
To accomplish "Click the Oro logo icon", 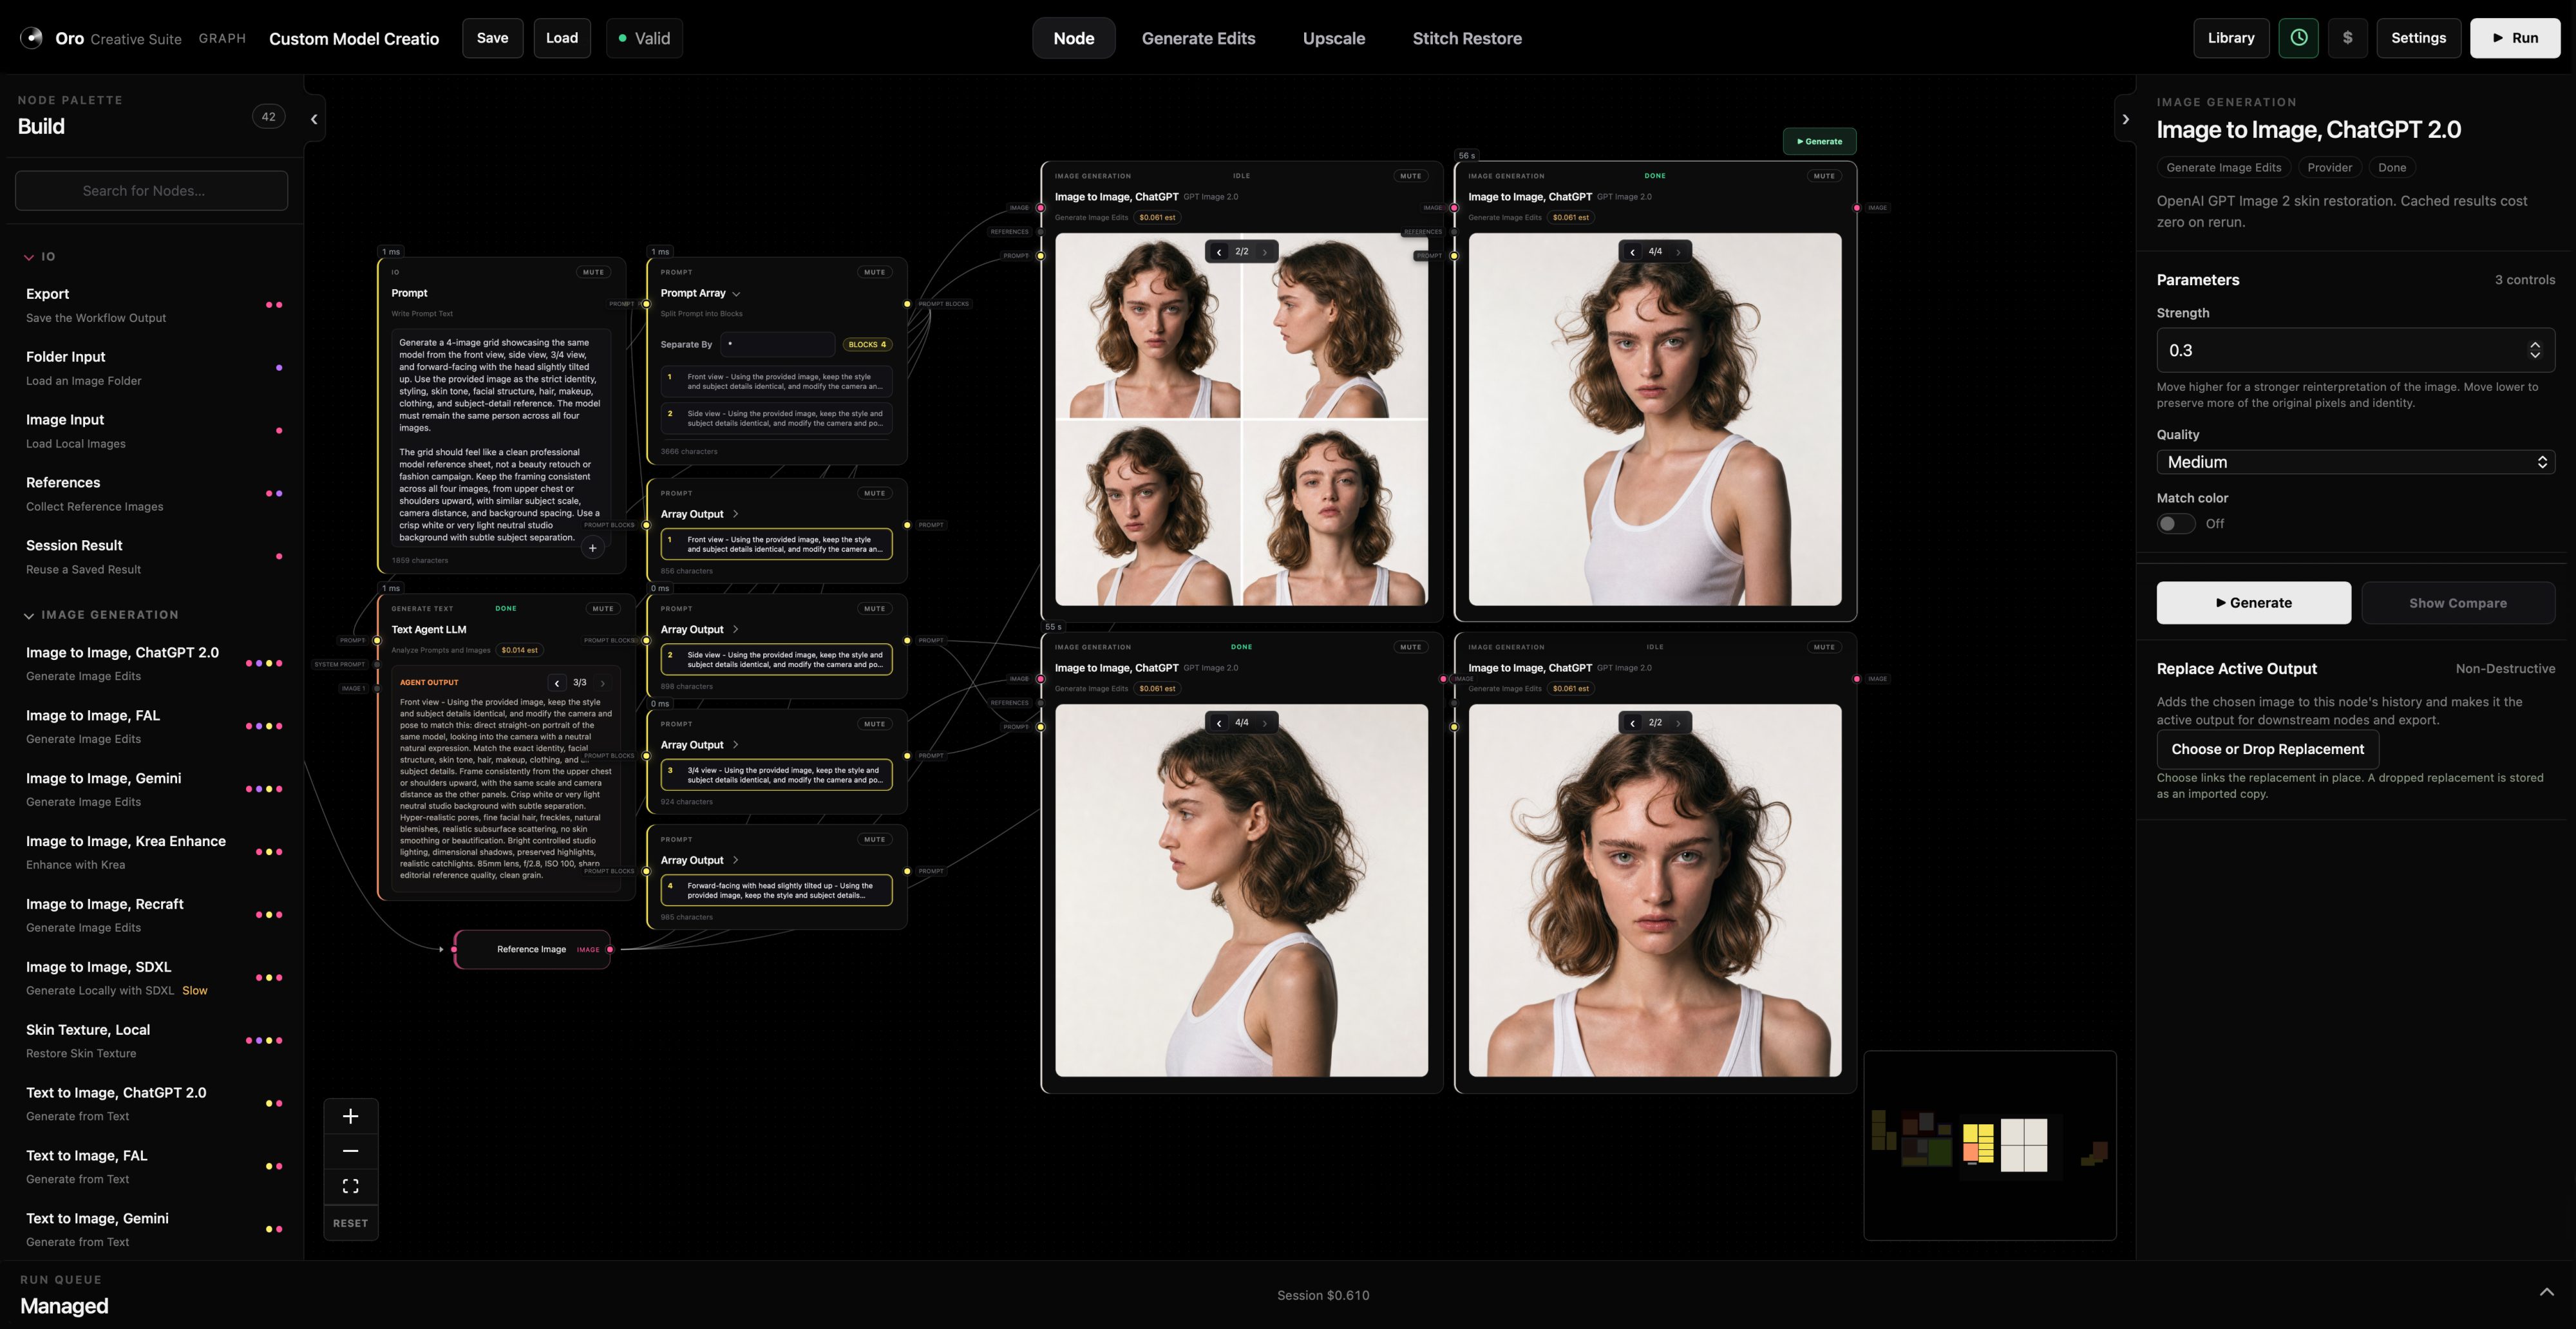I will pyautogui.click(x=32, y=38).
